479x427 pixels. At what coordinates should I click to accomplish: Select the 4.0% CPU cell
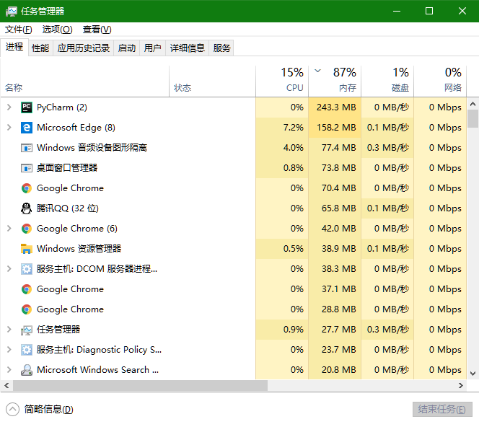(x=282, y=148)
